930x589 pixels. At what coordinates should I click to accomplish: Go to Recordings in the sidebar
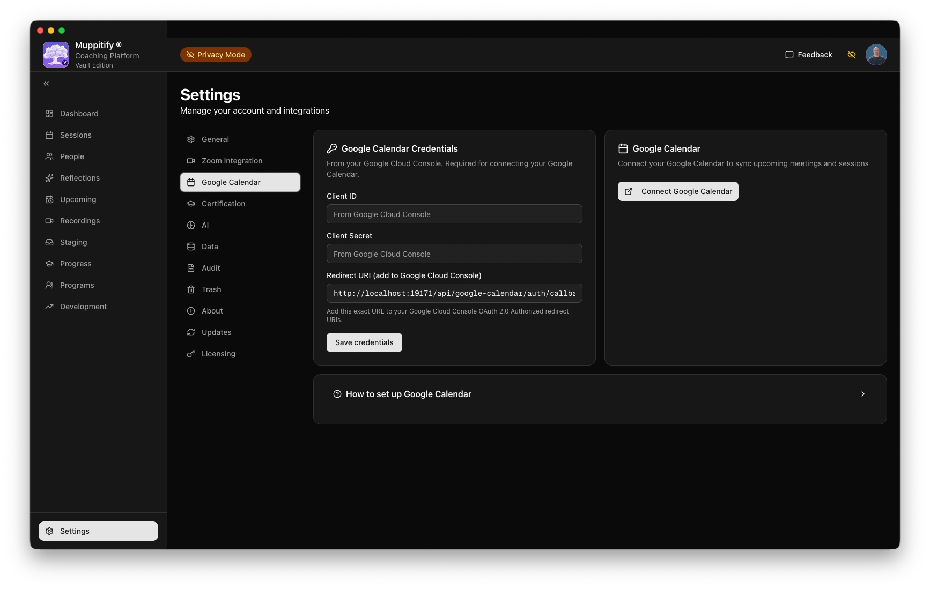click(79, 221)
